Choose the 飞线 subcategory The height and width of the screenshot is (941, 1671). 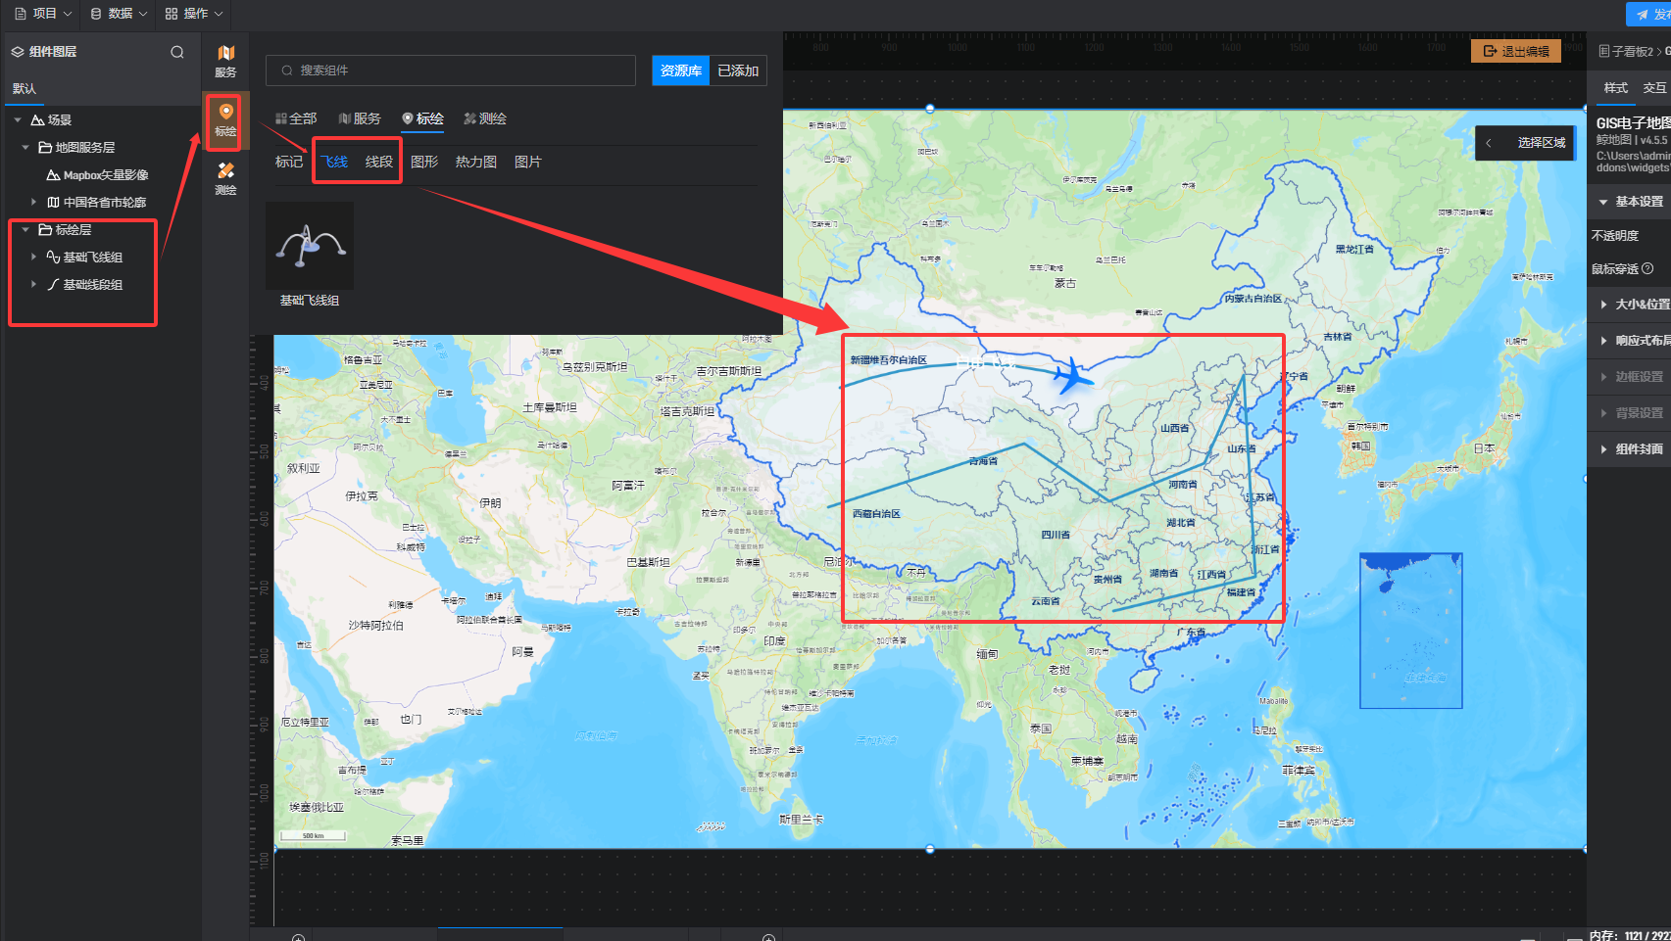click(334, 162)
